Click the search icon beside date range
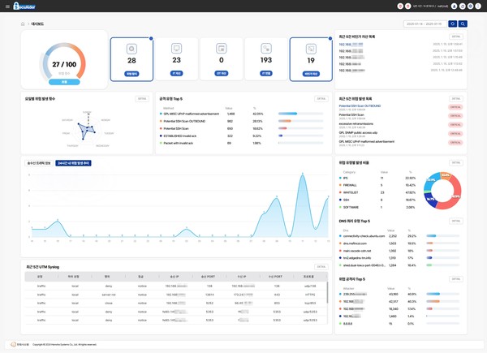Image resolution: width=487 pixels, height=353 pixels. tap(463, 24)
